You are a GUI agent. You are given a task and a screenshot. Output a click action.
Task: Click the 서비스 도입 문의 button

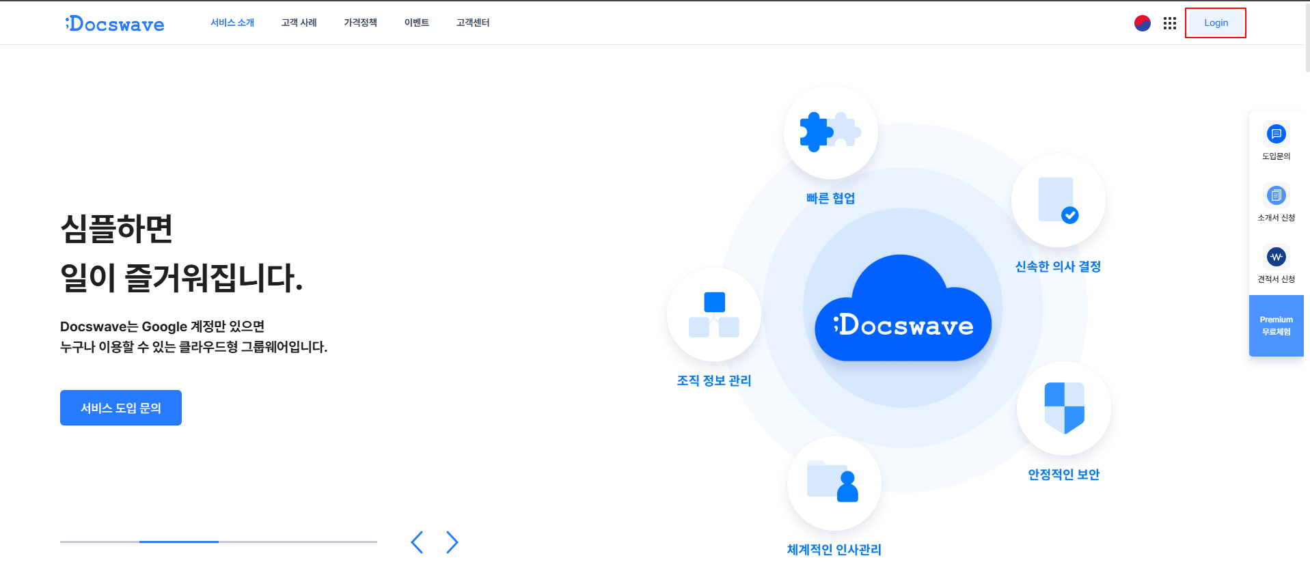click(x=121, y=408)
